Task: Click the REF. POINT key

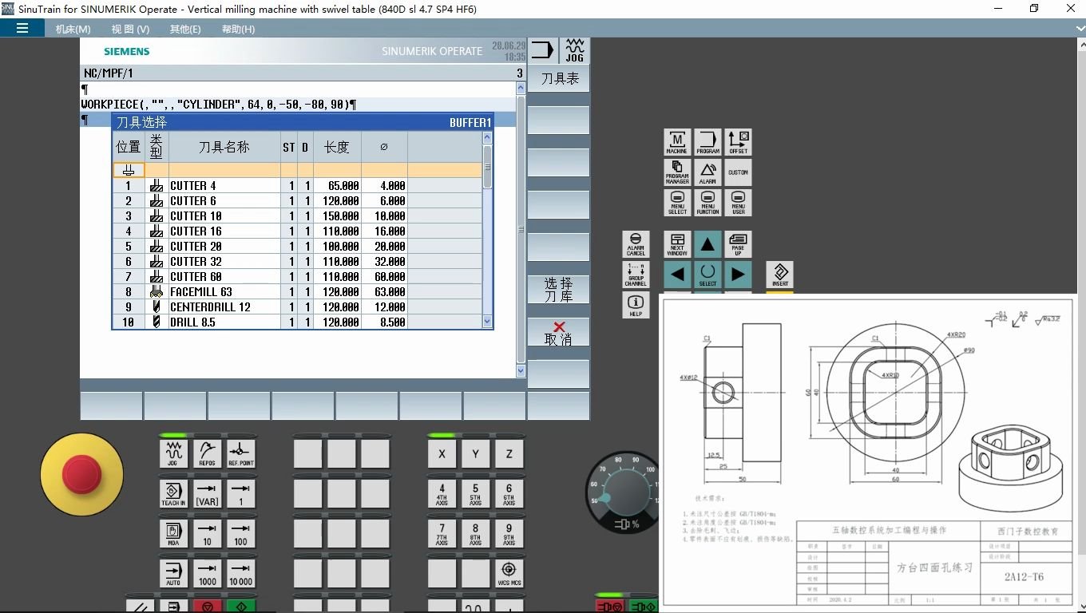Action: (x=240, y=453)
